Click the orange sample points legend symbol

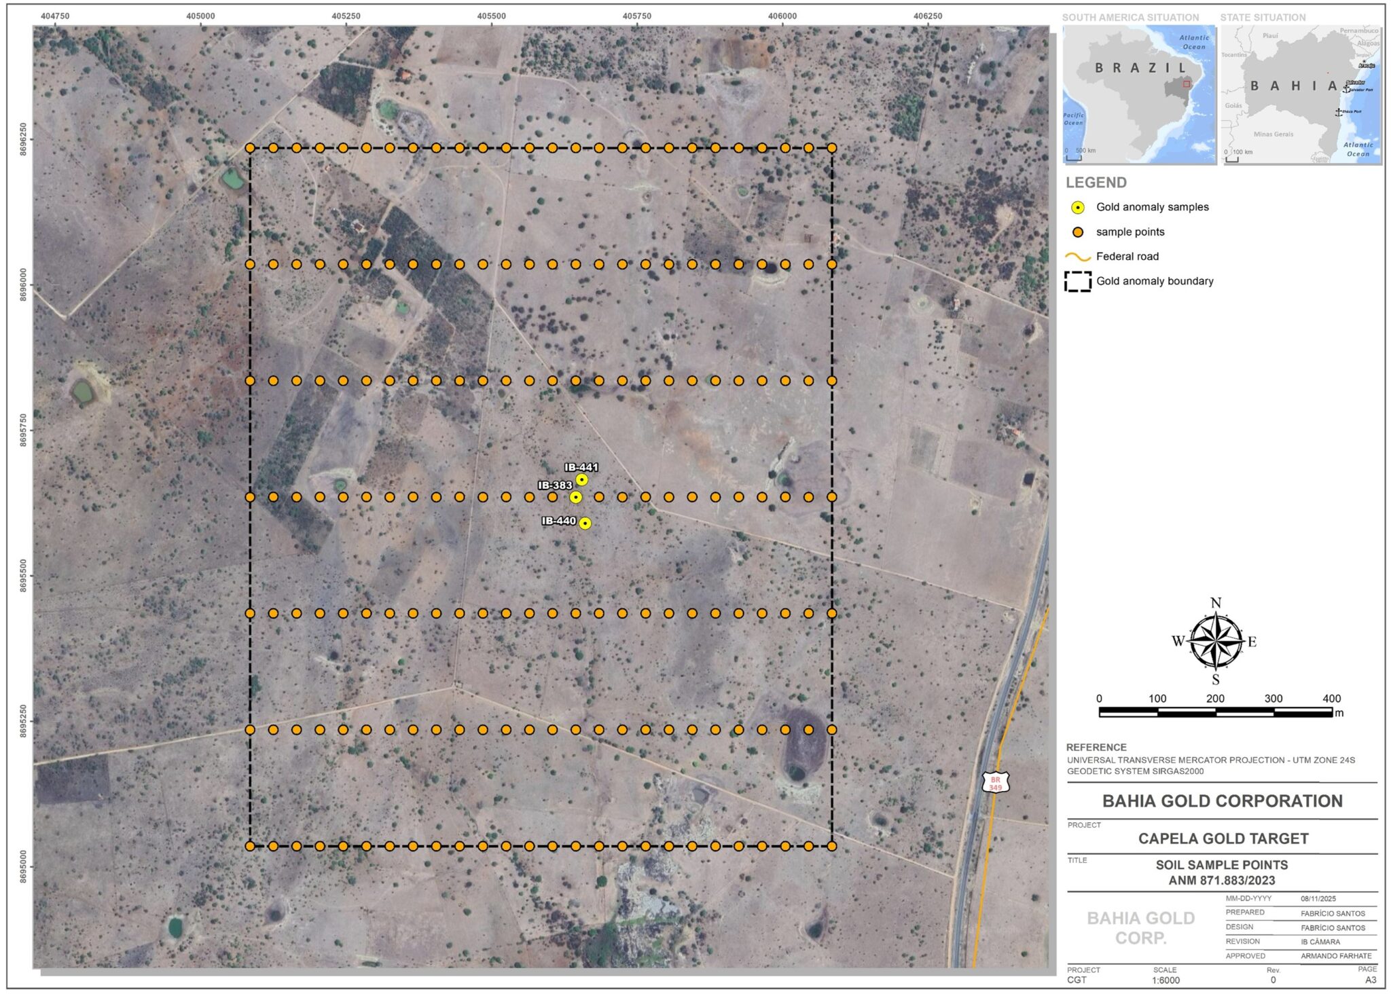pyautogui.click(x=1078, y=232)
